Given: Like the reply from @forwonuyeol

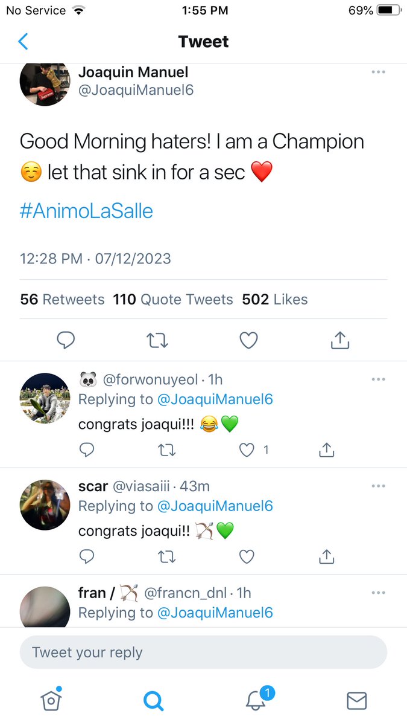Looking at the screenshot, I should pyautogui.click(x=247, y=449).
